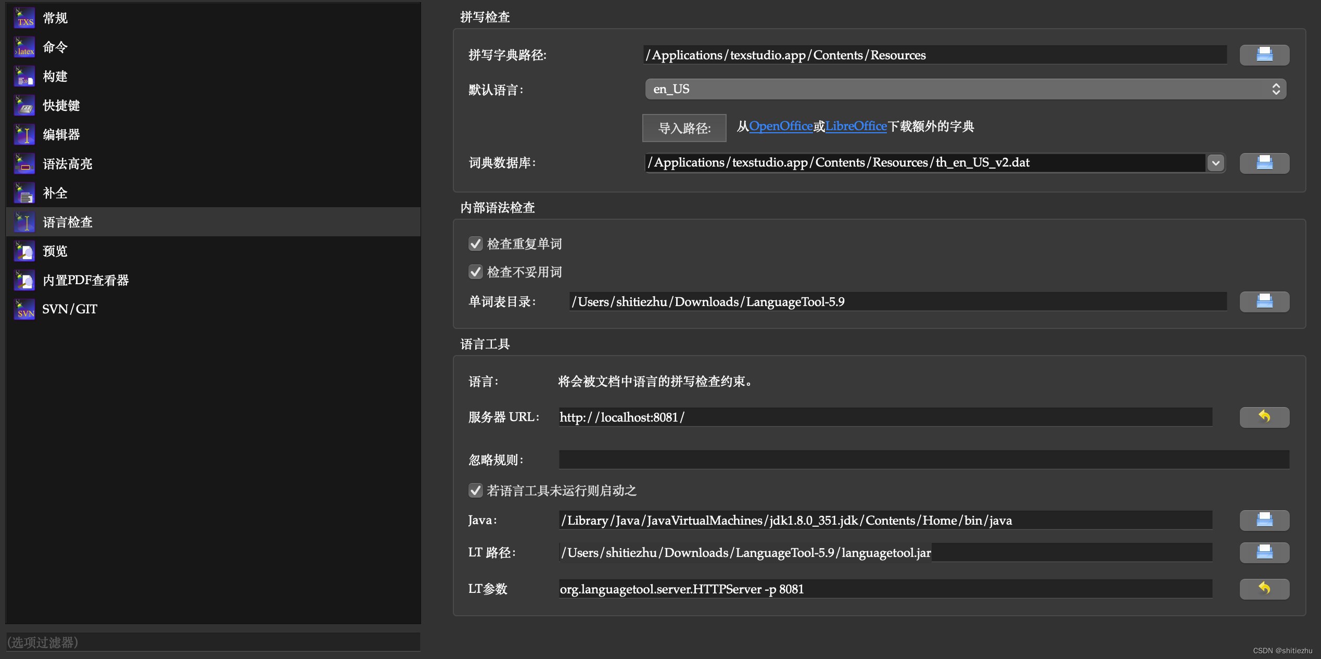Open 编辑器 settings page
Image resolution: width=1321 pixels, height=659 pixels.
pos(61,135)
